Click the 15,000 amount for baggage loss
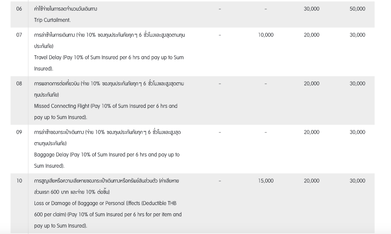 [266, 181]
